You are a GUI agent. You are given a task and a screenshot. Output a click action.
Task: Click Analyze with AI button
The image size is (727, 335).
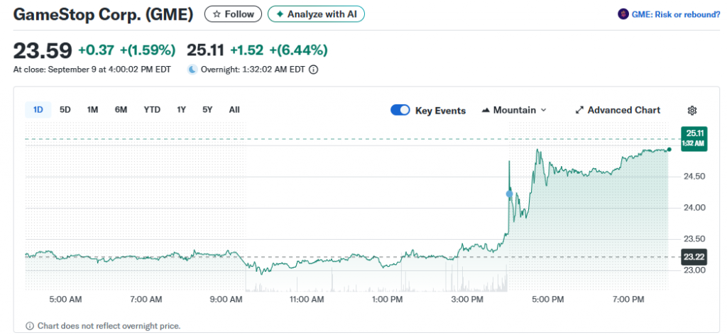(316, 14)
